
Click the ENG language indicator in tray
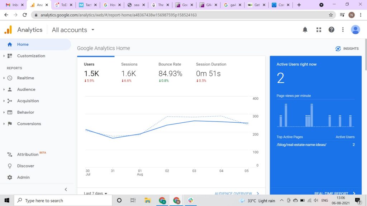pyautogui.click(x=325, y=200)
